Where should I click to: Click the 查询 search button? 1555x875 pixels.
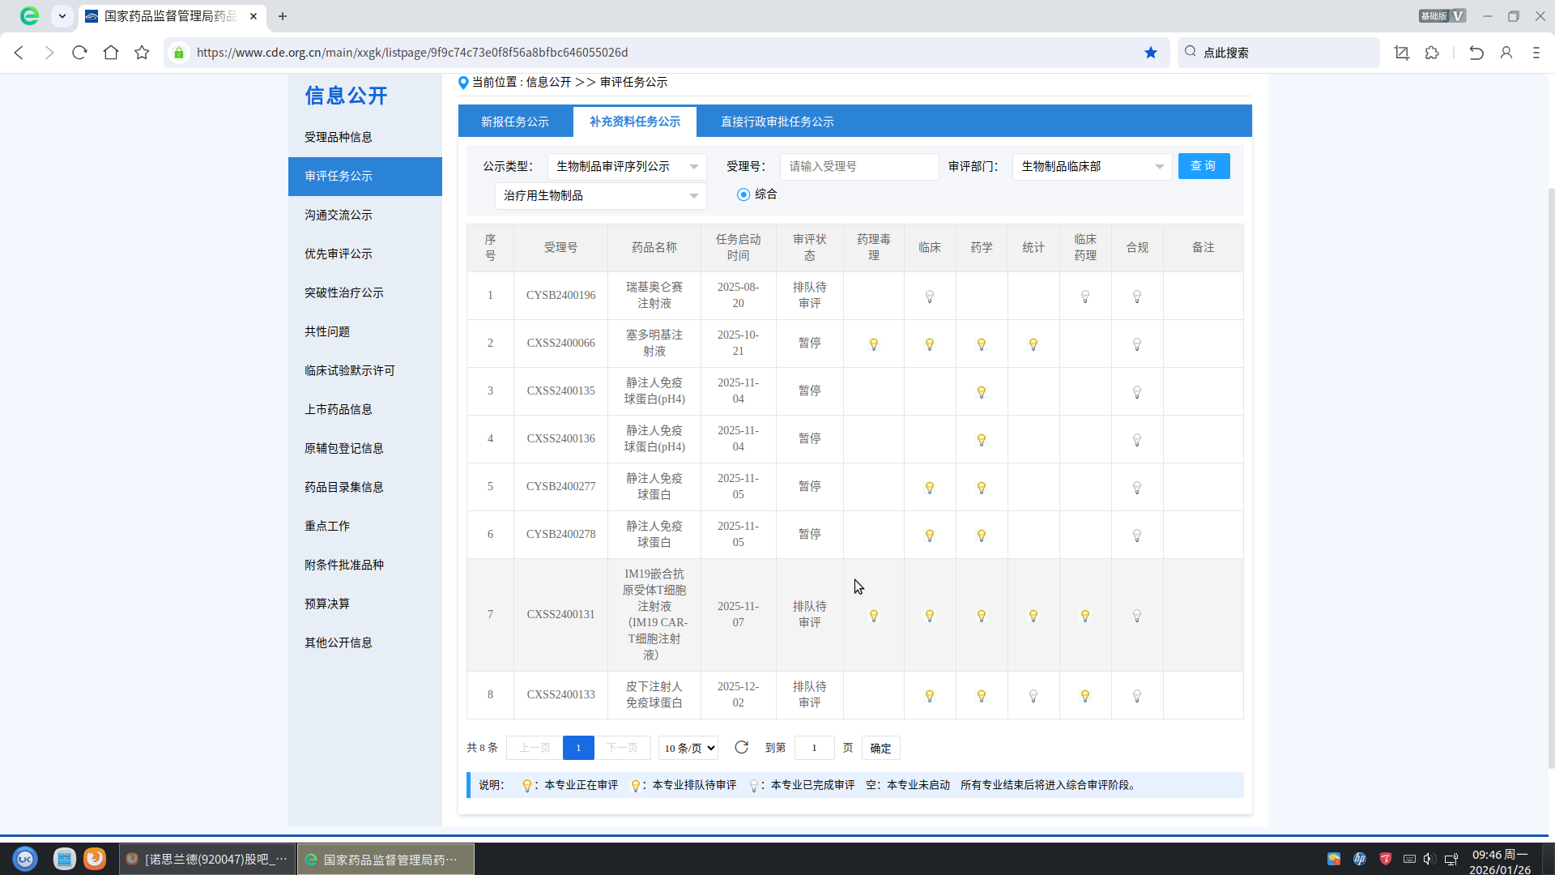click(x=1204, y=166)
